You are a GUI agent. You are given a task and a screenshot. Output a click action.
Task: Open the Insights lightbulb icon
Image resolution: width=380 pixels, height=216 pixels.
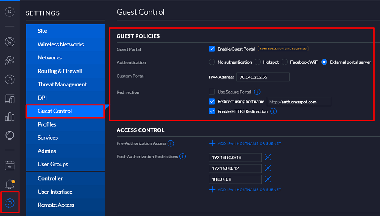click(x=10, y=135)
